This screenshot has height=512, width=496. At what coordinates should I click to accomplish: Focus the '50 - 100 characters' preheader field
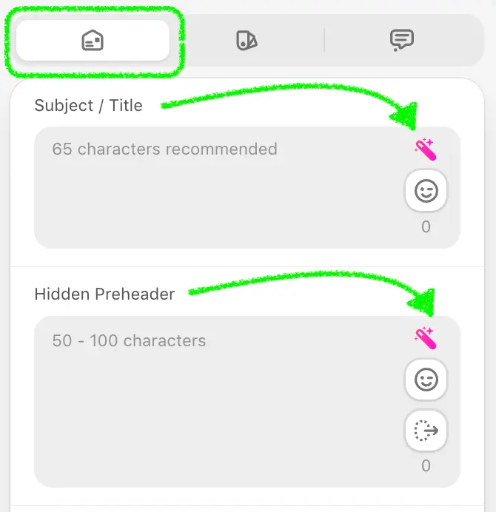pyautogui.click(x=247, y=402)
